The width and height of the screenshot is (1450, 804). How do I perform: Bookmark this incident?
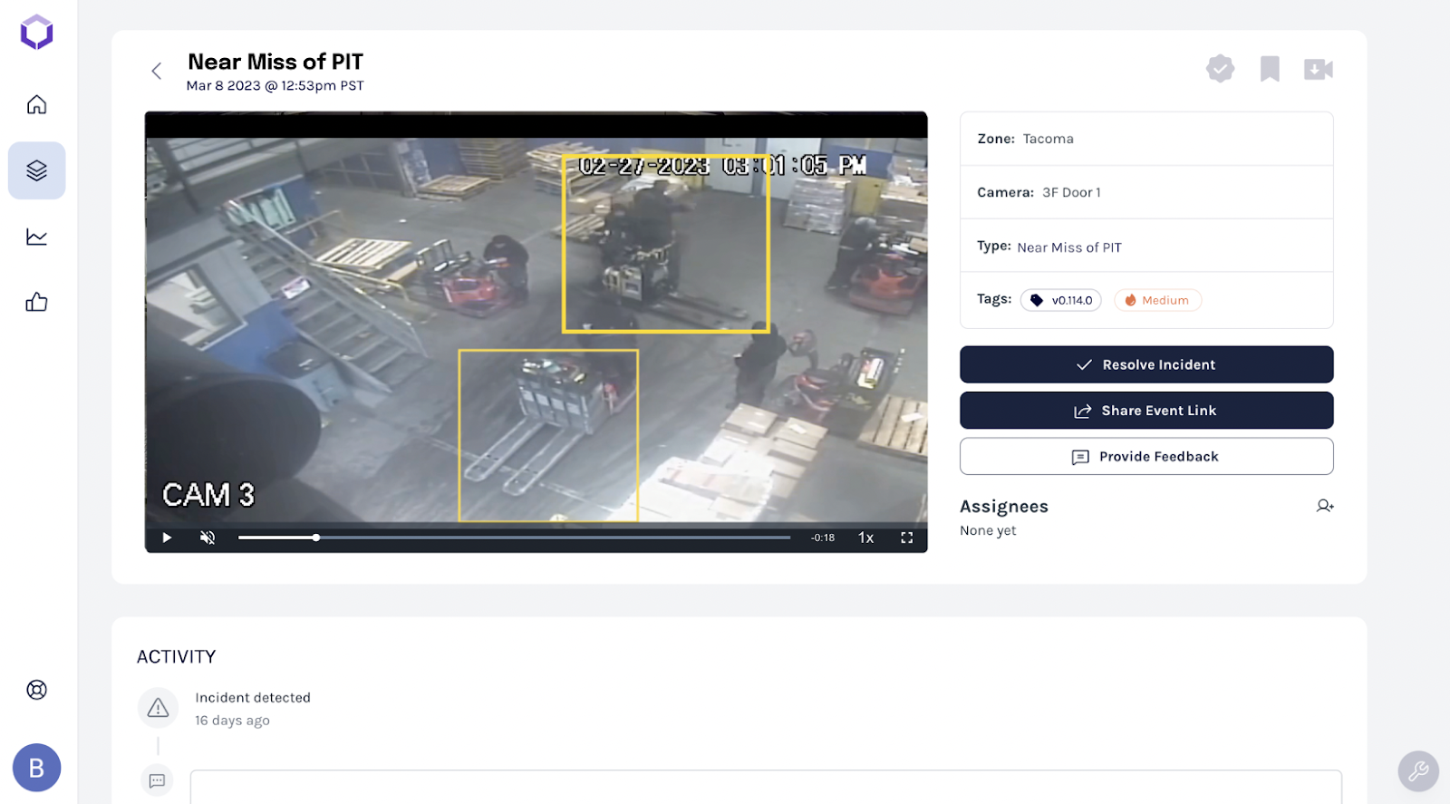1270,69
